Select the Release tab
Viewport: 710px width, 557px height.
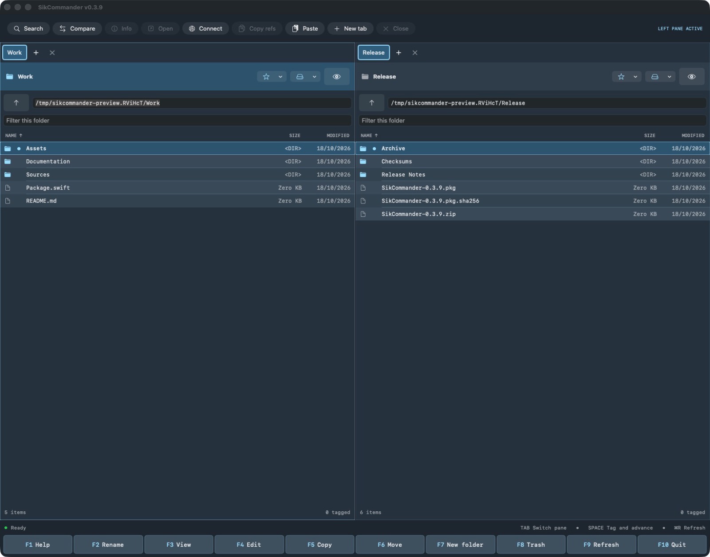(374, 52)
